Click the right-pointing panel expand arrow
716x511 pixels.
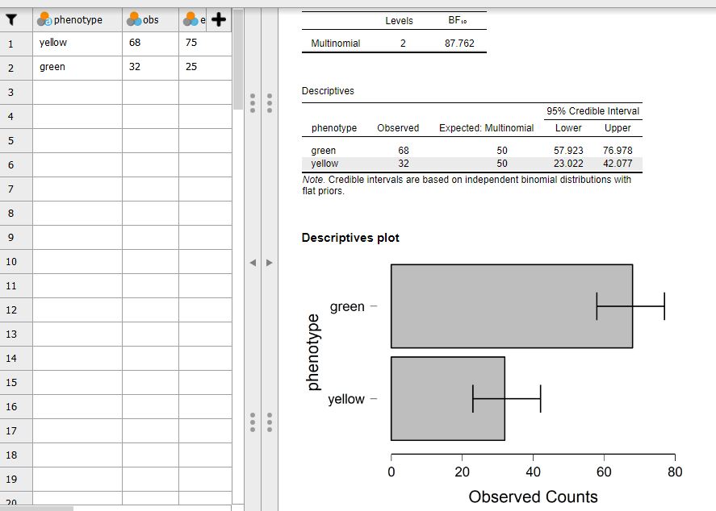click(x=270, y=263)
